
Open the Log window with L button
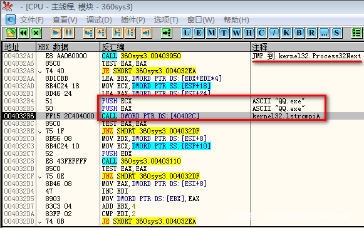pyautogui.click(x=187, y=33)
